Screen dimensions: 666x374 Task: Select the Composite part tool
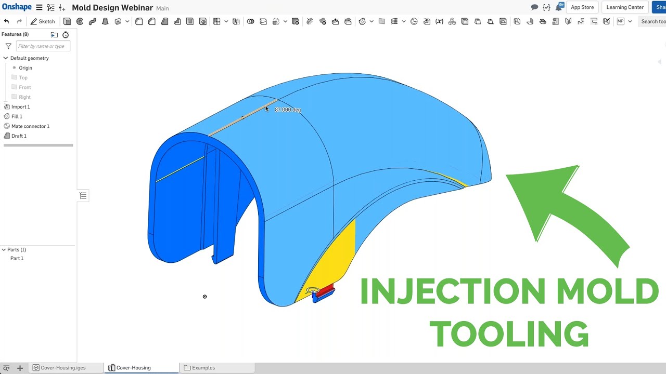coord(452,21)
